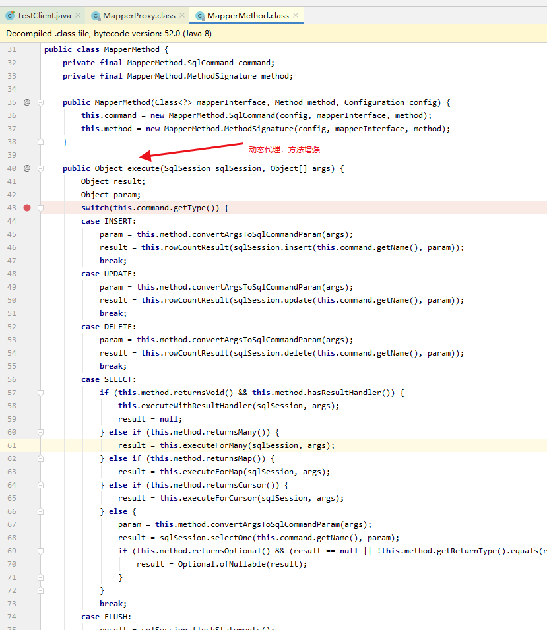Click the red breakpoint dot at line 43

26,207
